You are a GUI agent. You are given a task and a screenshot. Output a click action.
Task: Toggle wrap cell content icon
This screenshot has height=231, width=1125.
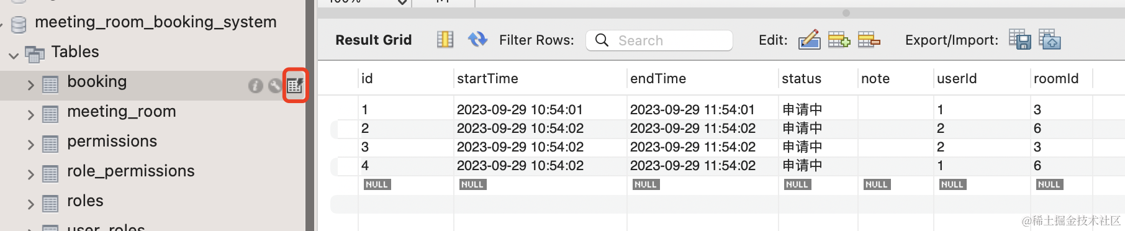(x=445, y=40)
